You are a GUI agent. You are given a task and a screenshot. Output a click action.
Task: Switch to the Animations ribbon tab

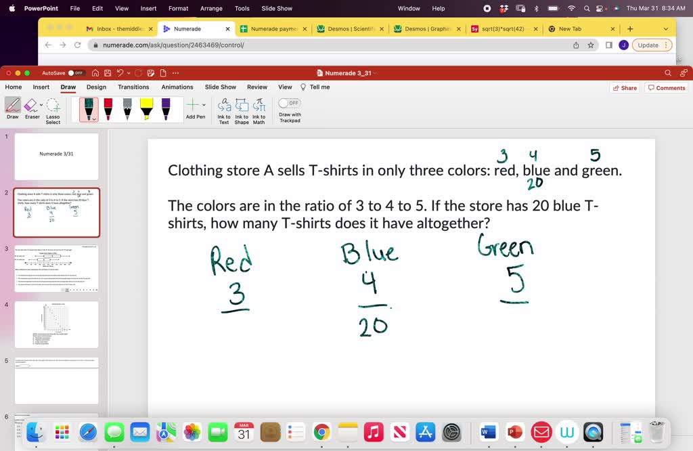[x=177, y=87]
